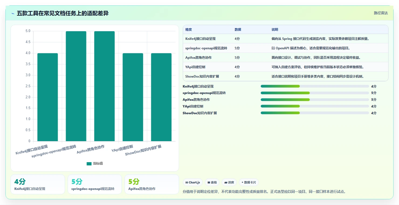This screenshot has height=205, width=399.
Task: Click the 5分 cell in the Apifox table row
Action: (237, 58)
